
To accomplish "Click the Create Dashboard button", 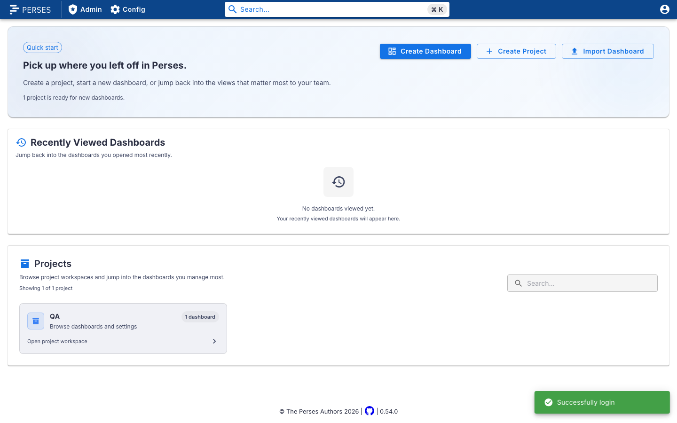I will tap(425, 51).
